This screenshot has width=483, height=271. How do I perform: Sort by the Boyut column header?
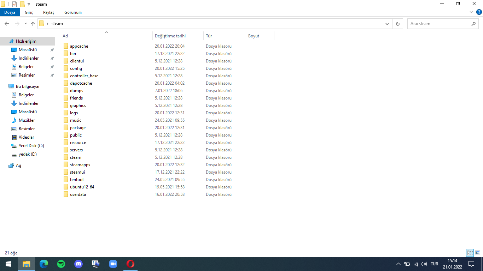coord(260,36)
